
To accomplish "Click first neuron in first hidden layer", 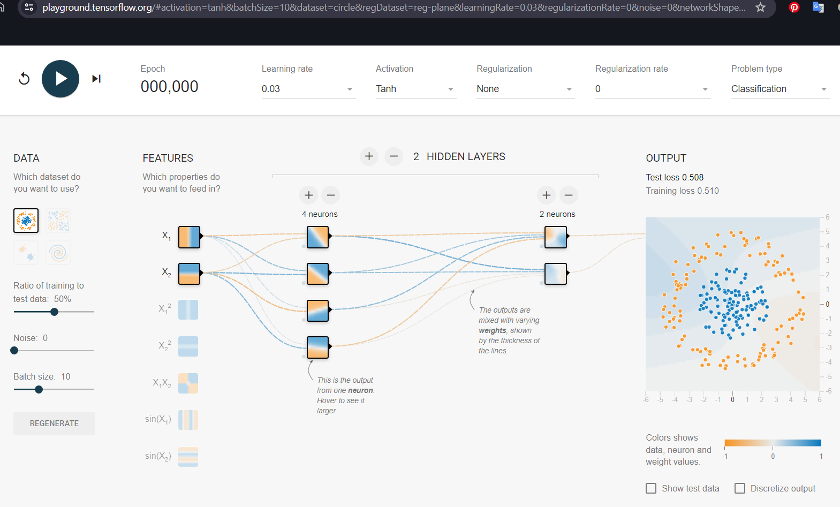I will point(317,237).
